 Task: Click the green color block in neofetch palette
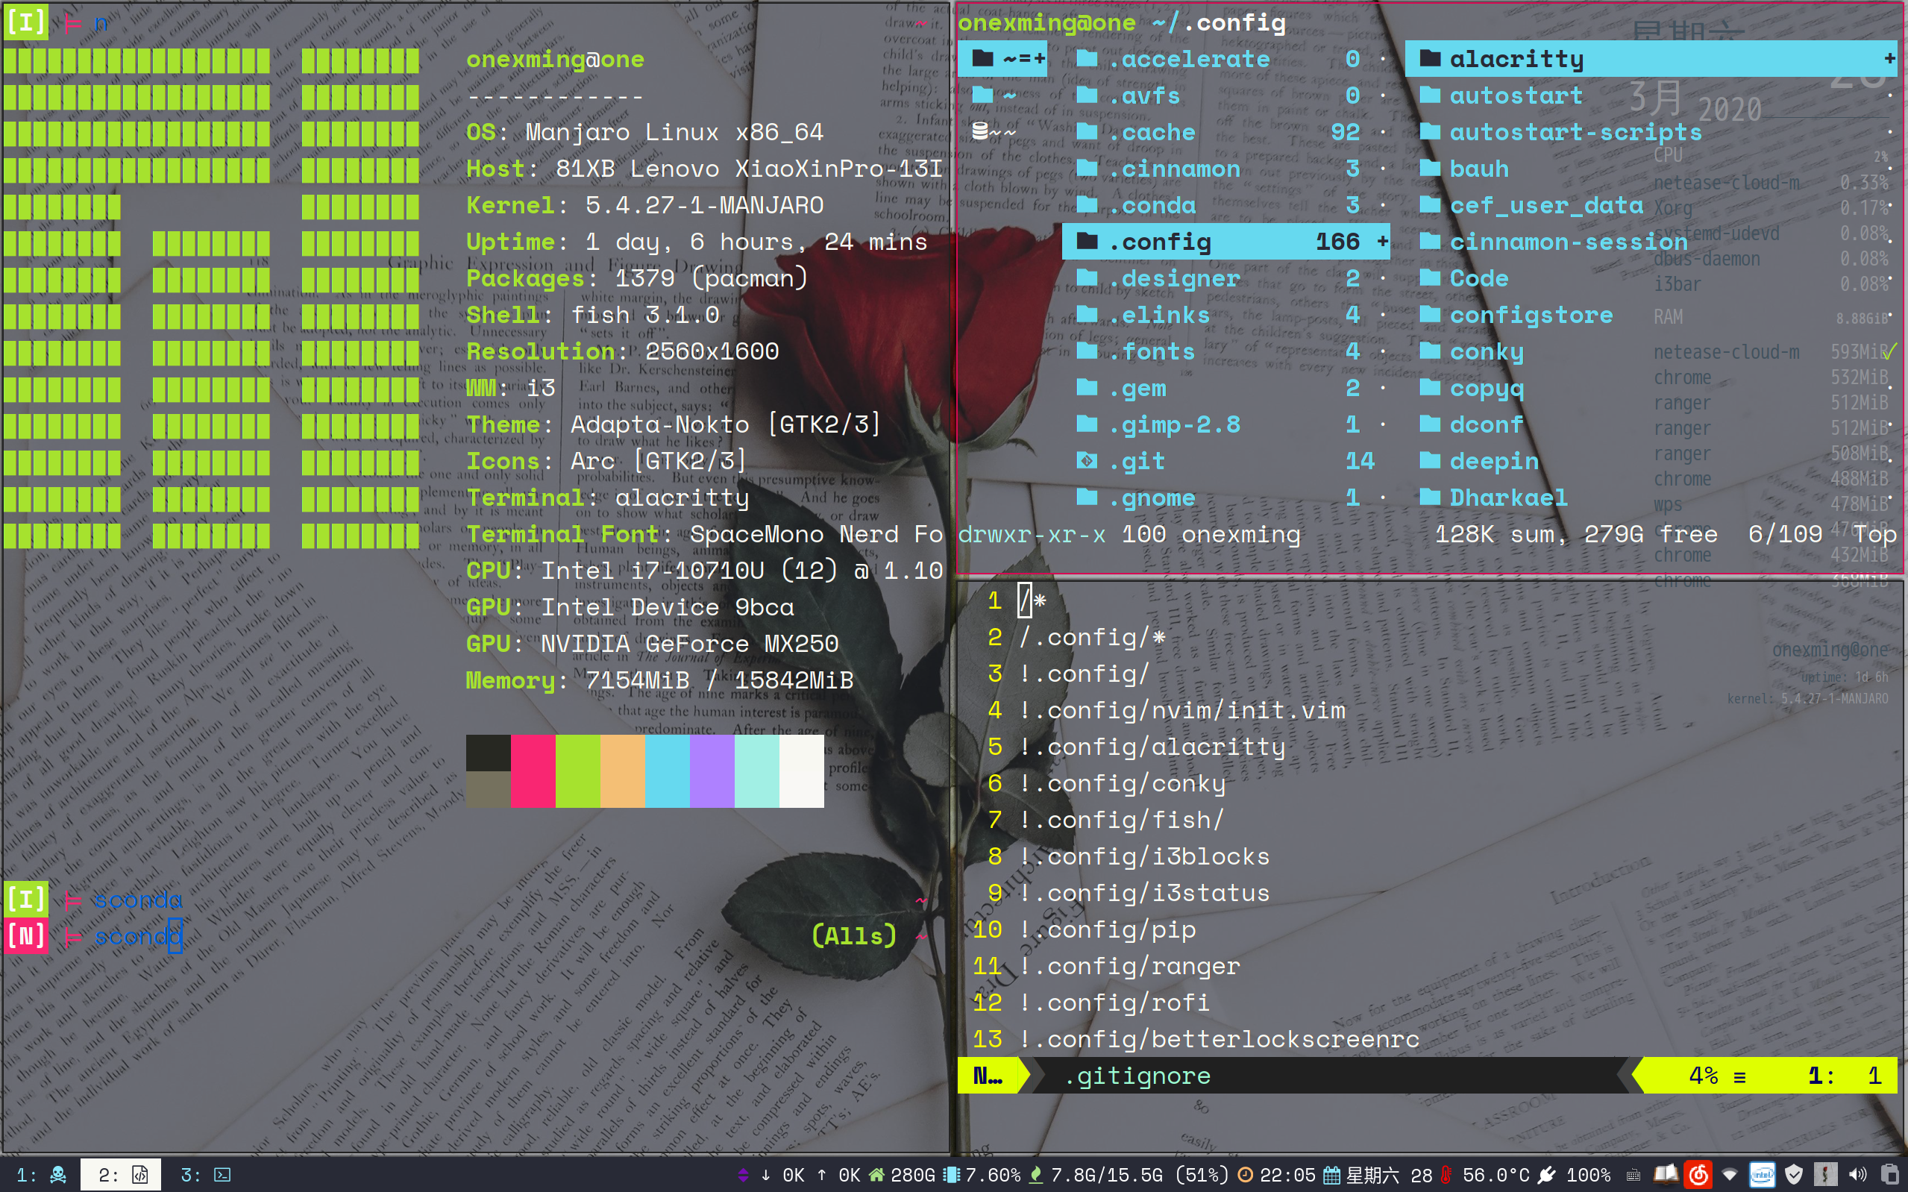(577, 771)
